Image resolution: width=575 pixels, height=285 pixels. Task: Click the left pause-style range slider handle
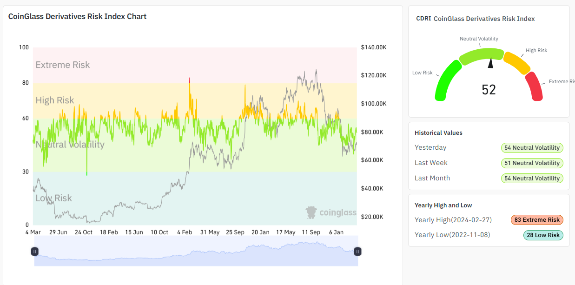(x=35, y=252)
